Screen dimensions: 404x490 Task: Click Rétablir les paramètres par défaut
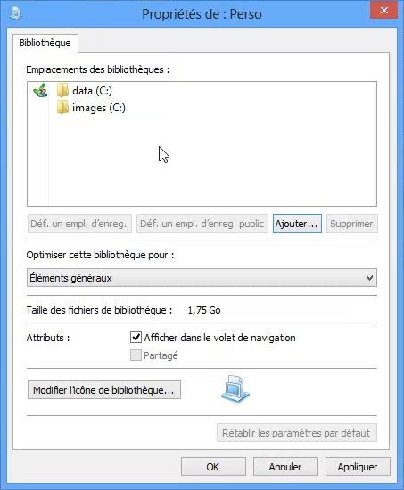[x=297, y=432]
